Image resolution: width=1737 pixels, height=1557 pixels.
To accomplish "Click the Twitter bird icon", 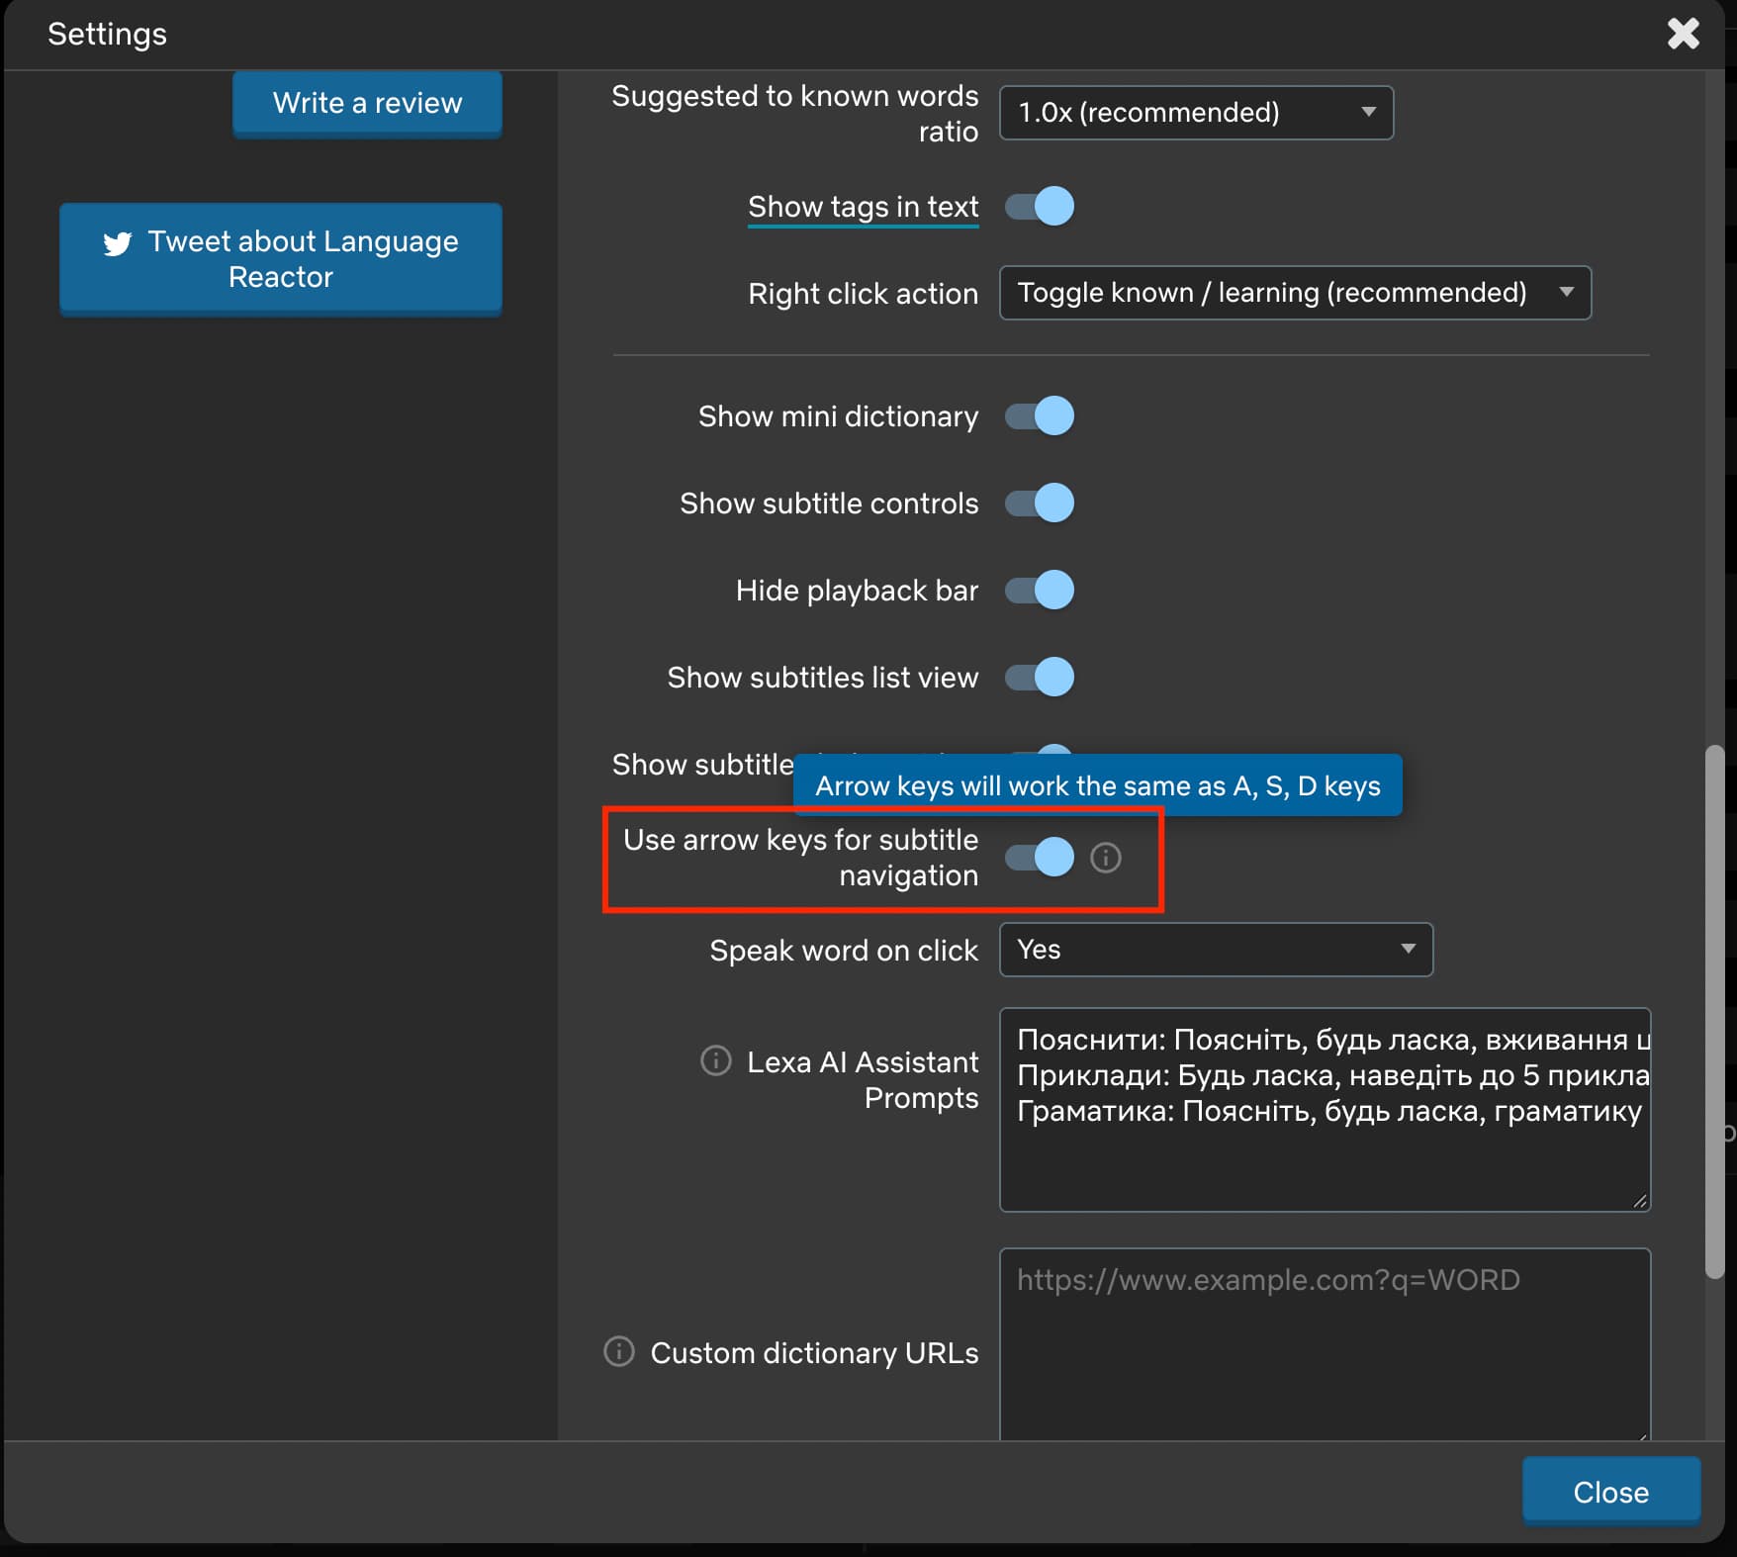I will [118, 243].
